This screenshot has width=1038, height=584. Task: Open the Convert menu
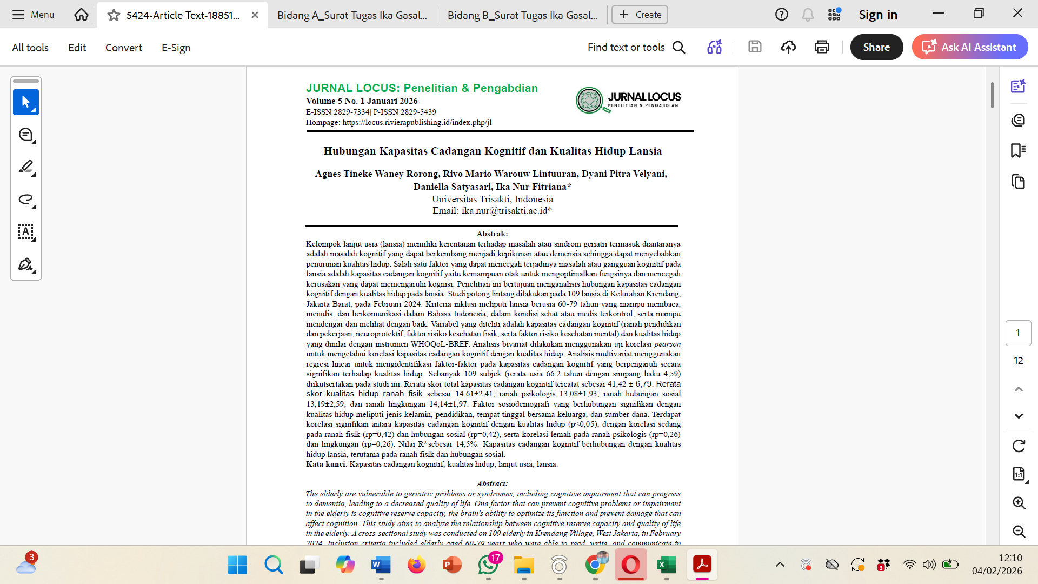coord(123,48)
